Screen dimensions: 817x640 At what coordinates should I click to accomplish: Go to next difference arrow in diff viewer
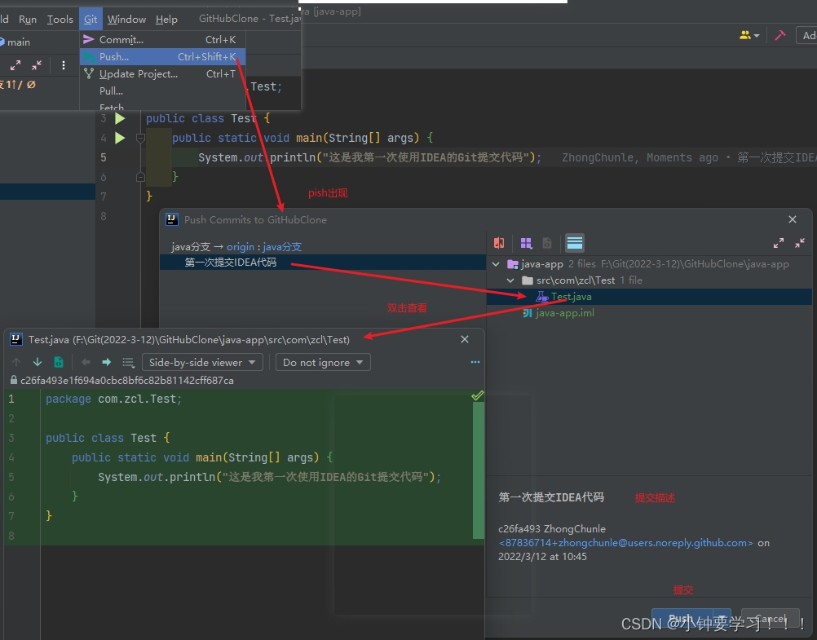click(38, 362)
